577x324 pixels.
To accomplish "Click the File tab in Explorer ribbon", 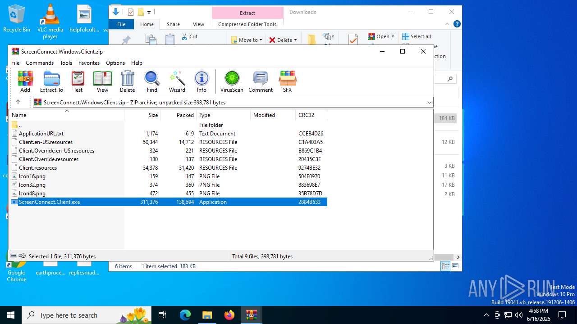I will point(121,24).
